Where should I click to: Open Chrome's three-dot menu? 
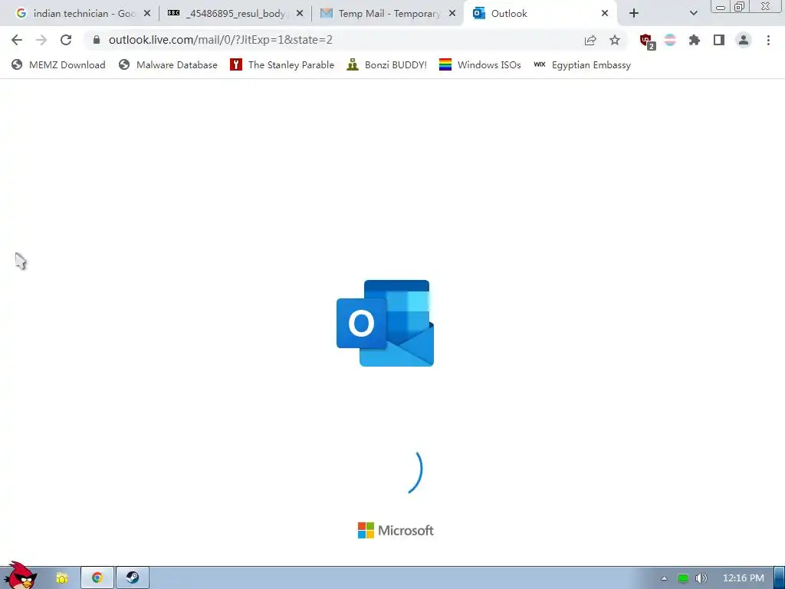coord(768,40)
